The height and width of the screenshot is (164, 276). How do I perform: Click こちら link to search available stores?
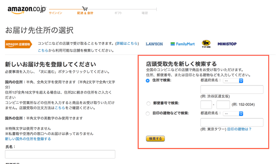click(43, 50)
